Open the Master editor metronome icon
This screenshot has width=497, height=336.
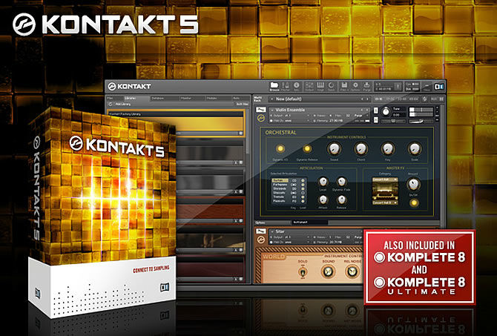286,86
